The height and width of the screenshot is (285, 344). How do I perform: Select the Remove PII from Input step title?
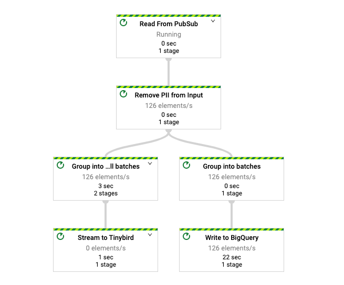[x=169, y=95]
